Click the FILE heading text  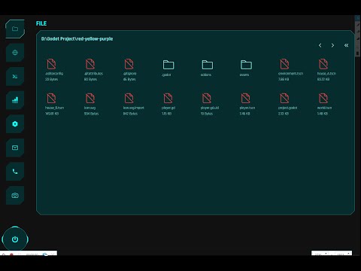(41, 23)
